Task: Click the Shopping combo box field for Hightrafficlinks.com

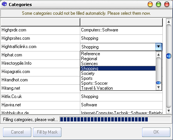Action: point(118,47)
